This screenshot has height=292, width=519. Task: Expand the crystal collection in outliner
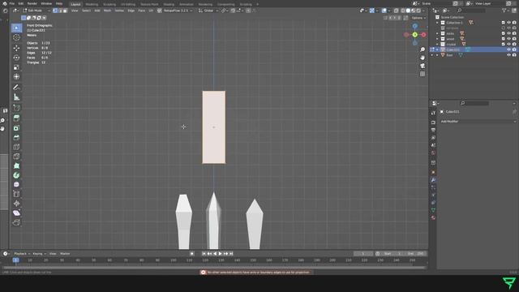(x=437, y=44)
